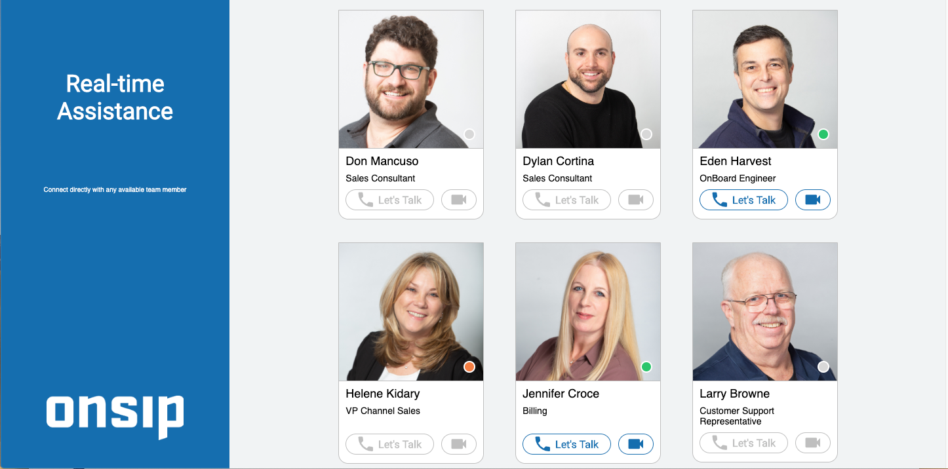Click the Real-time Assistance heading

(115, 97)
